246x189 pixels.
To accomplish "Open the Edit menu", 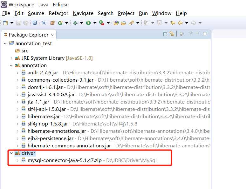I will [x=19, y=13].
